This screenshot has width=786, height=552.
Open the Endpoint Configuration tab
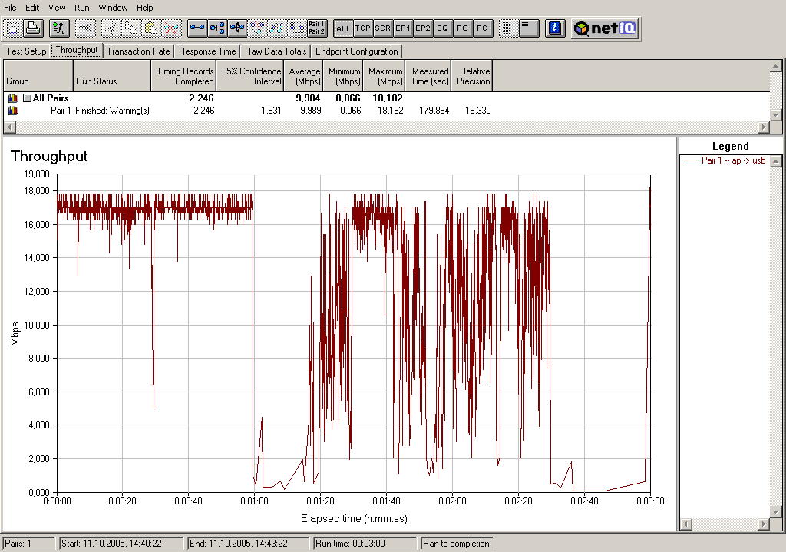[x=357, y=51]
